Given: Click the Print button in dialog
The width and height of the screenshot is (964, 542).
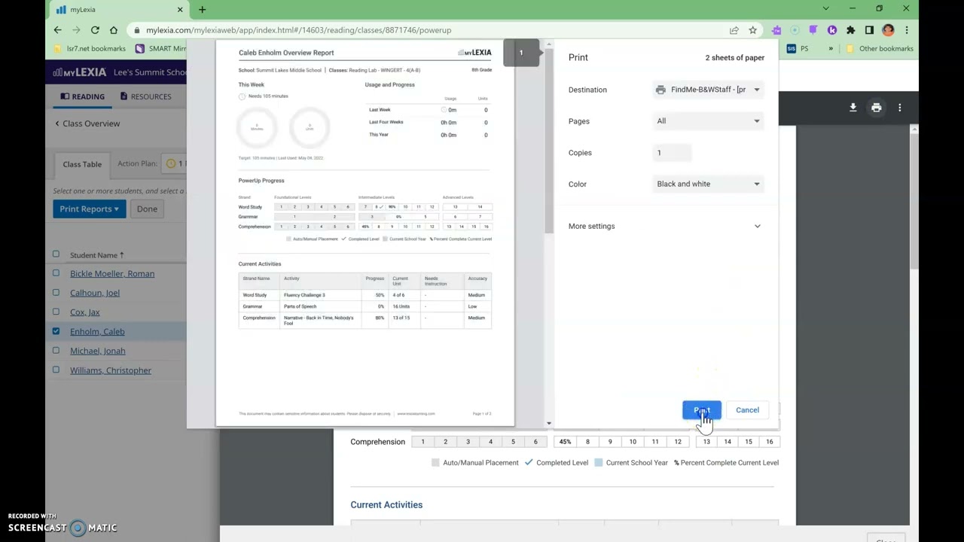Looking at the screenshot, I should [x=702, y=410].
